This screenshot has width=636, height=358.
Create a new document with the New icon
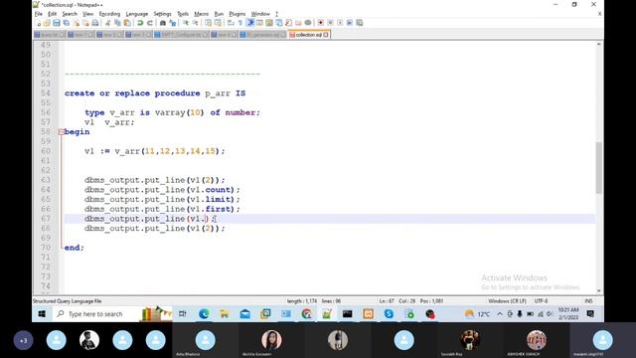point(39,23)
